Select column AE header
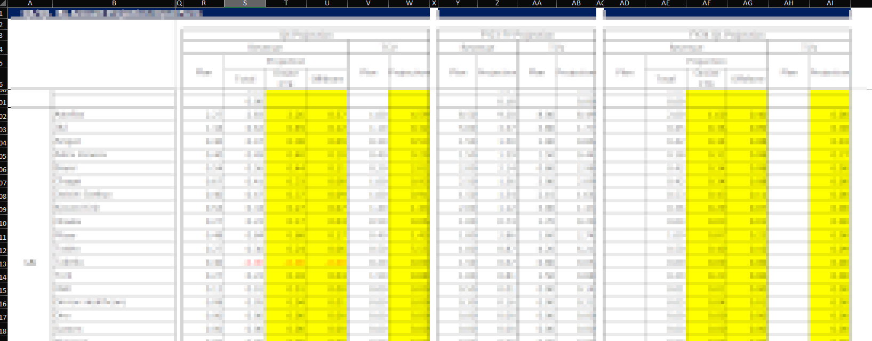The height and width of the screenshot is (341, 872). (x=666, y=3)
